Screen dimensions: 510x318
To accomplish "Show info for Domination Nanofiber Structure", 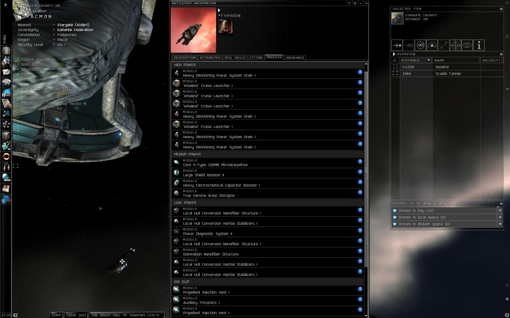I will point(360,251).
